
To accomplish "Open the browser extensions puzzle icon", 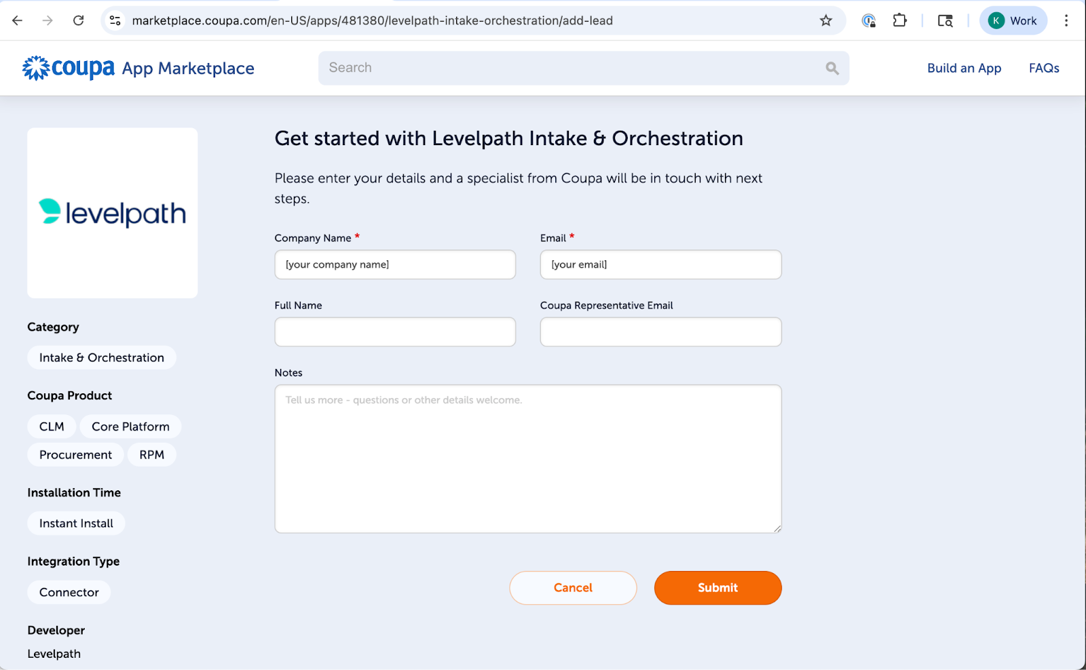I will pos(899,20).
